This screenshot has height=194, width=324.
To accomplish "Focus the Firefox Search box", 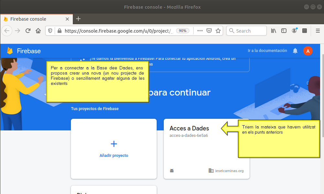I will point(246,31).
